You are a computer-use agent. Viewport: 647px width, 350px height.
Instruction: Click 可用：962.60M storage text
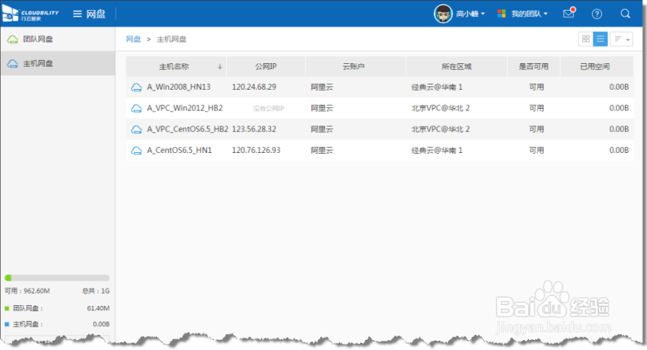(27, 291)
